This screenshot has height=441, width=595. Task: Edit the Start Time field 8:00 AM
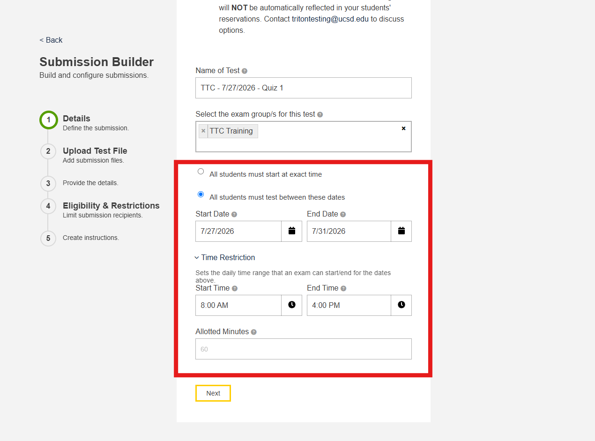(x=238, y=305)
